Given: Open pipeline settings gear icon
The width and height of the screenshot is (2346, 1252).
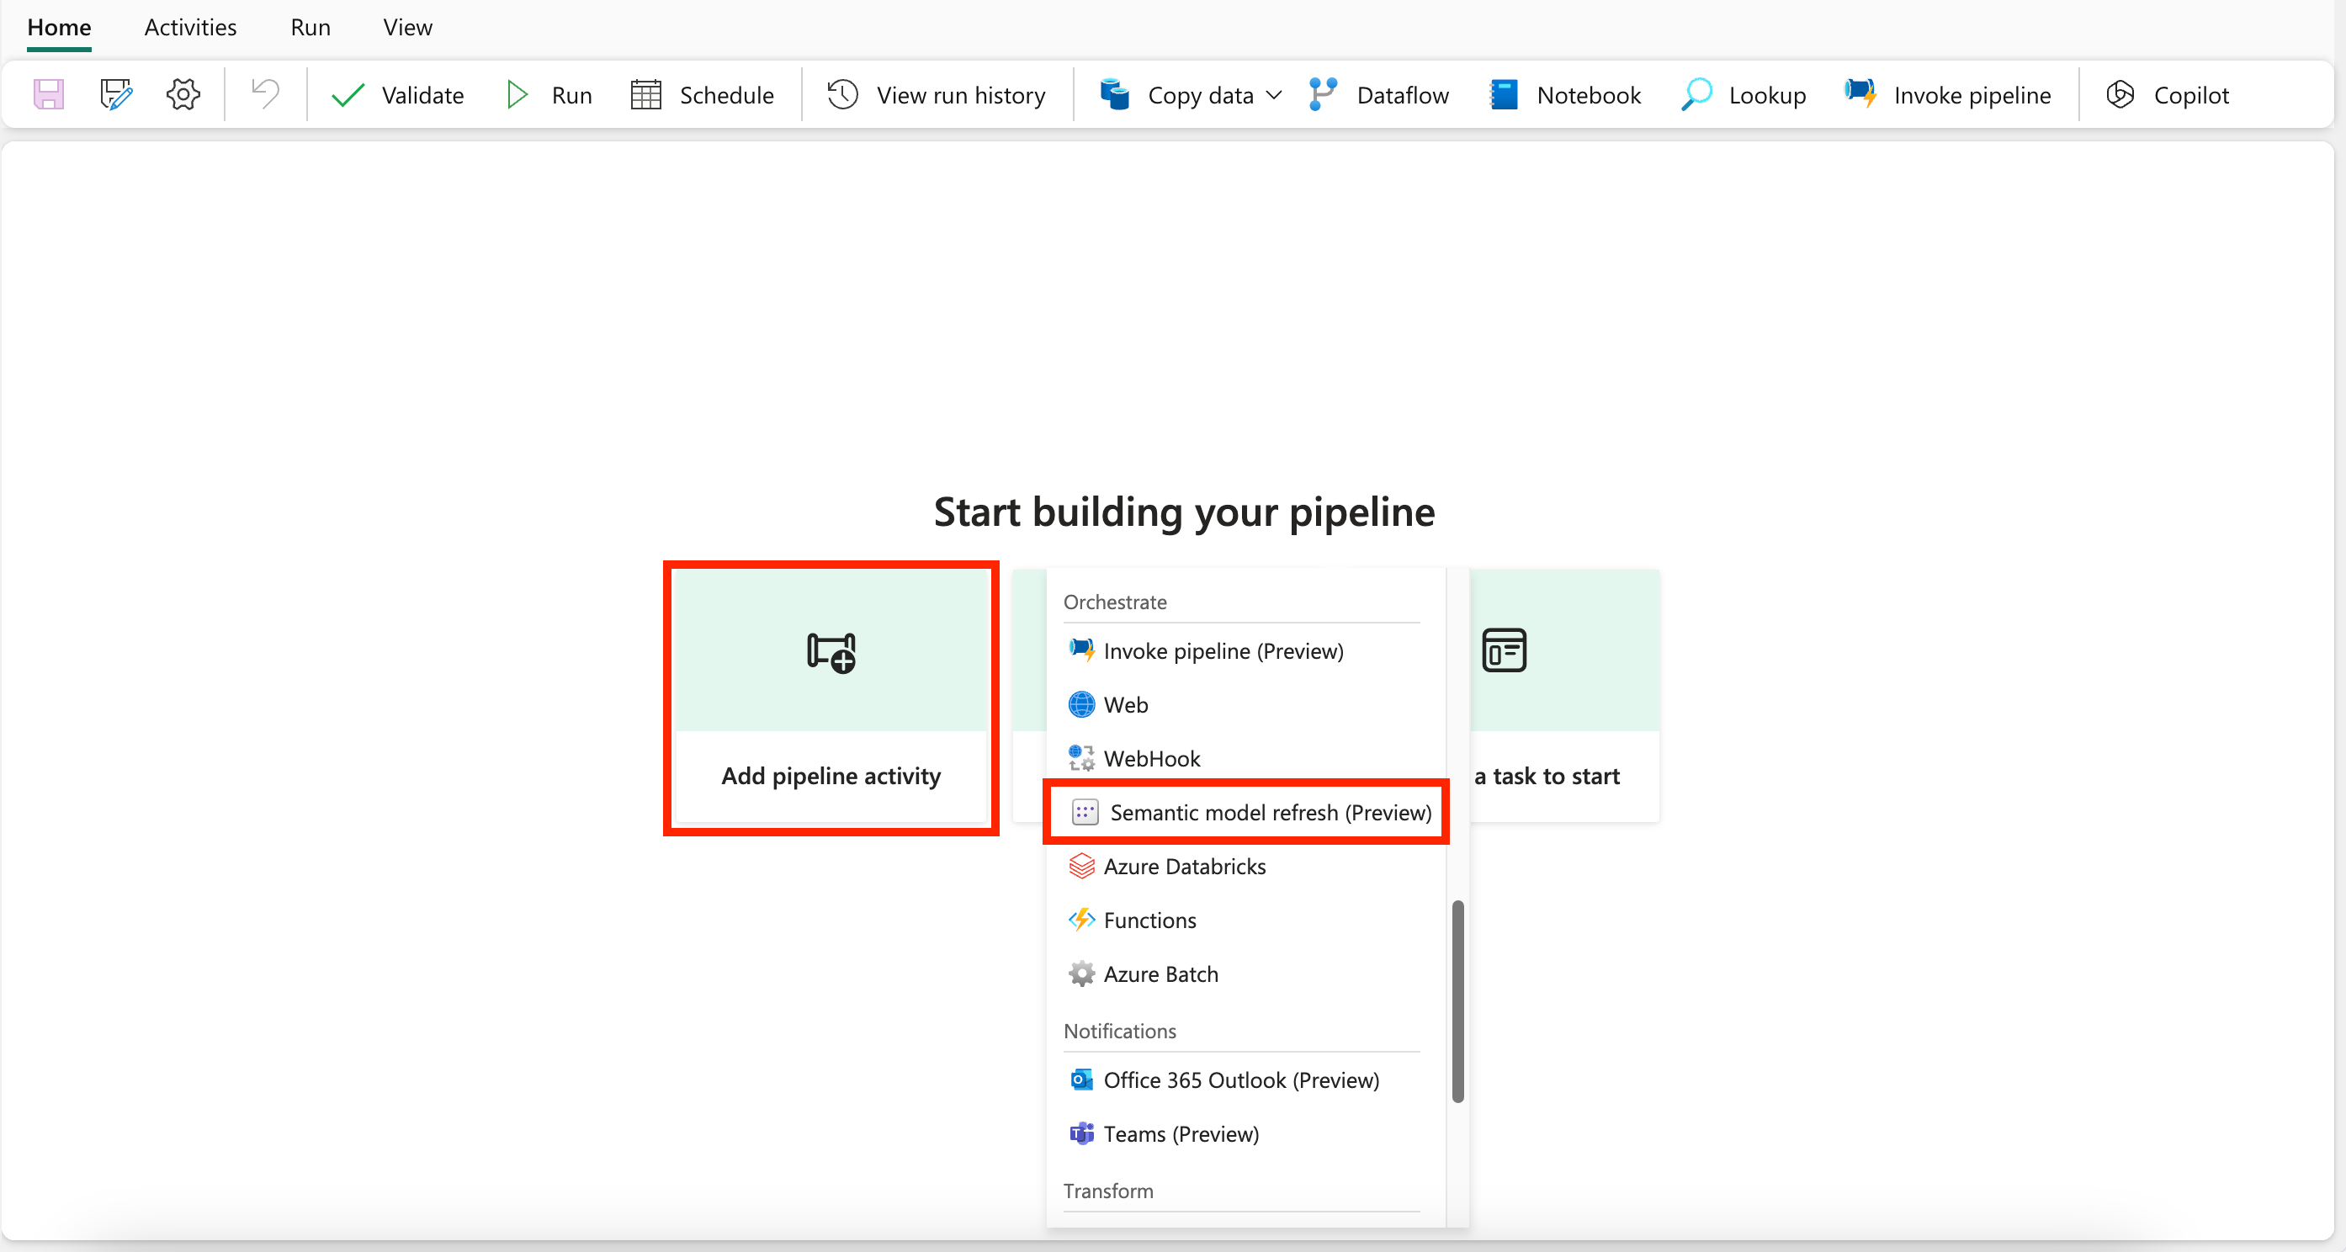Looking at the screenshot, I should [183, 95].
